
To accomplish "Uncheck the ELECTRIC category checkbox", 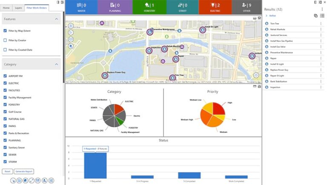I will tap(5, 83).
